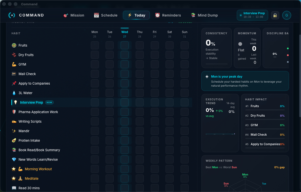Click the Pharma Application Work icon
Viewport: 301px width, 192px height.
click(x=14, y=112)
